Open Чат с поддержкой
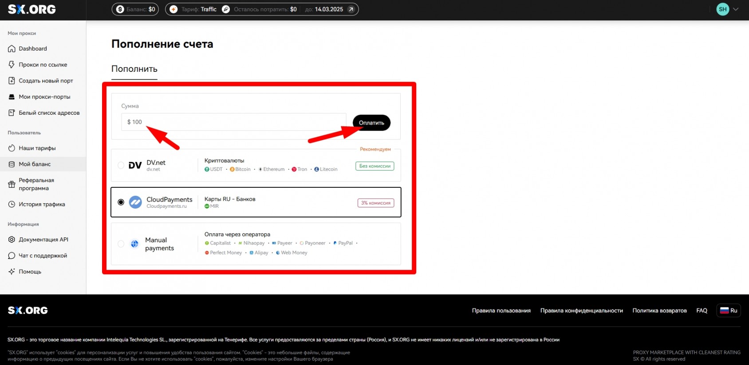The width and height of the screenshot is (749, 365). point(43,256)
